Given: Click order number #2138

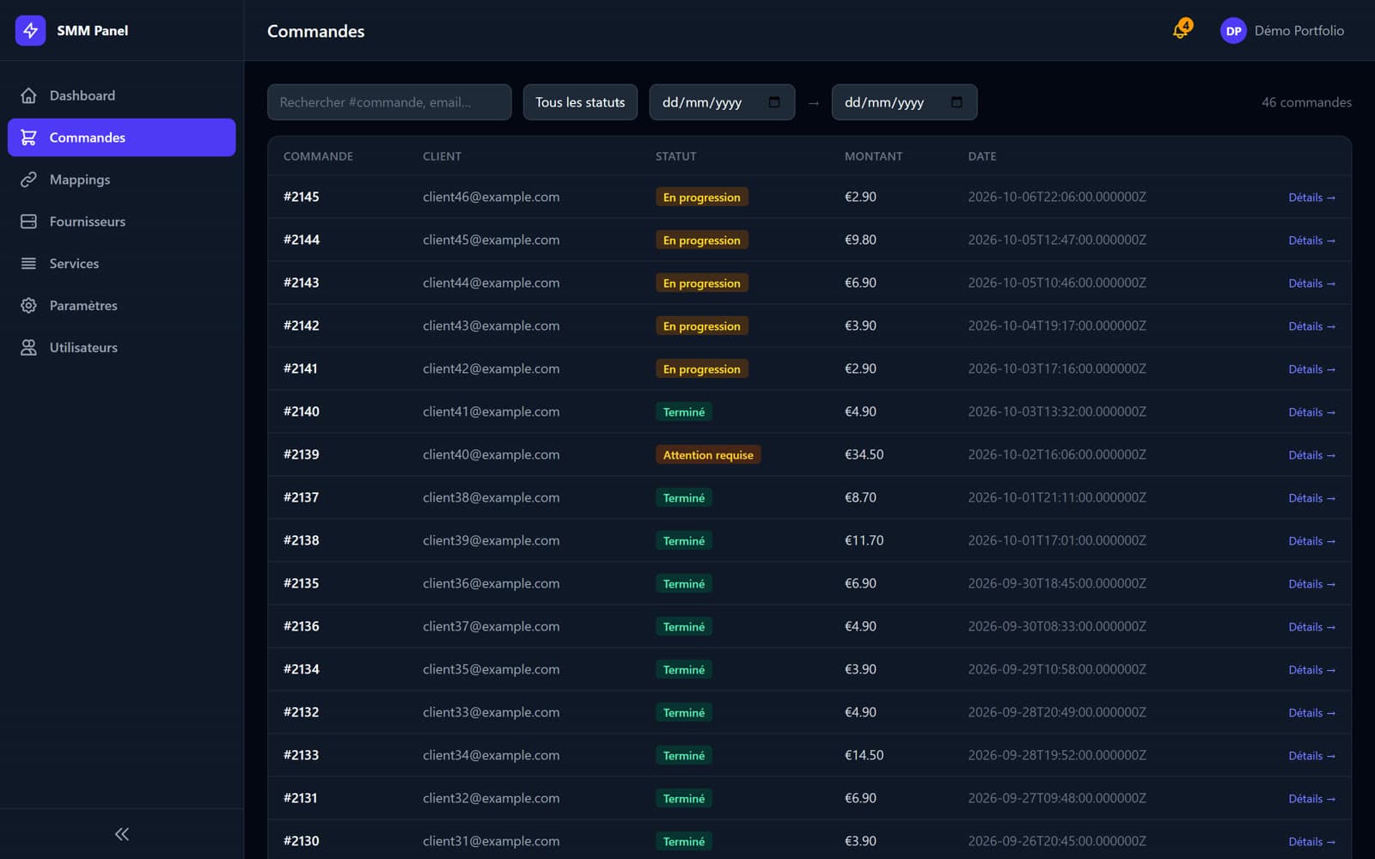Looking at the screenshot, I should point(301,540).
